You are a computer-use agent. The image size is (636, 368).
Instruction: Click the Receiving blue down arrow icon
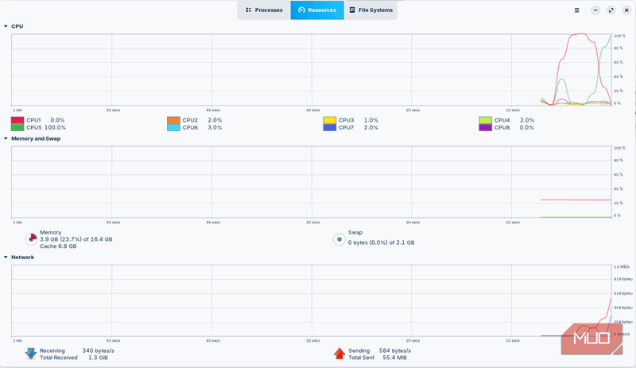31,354
